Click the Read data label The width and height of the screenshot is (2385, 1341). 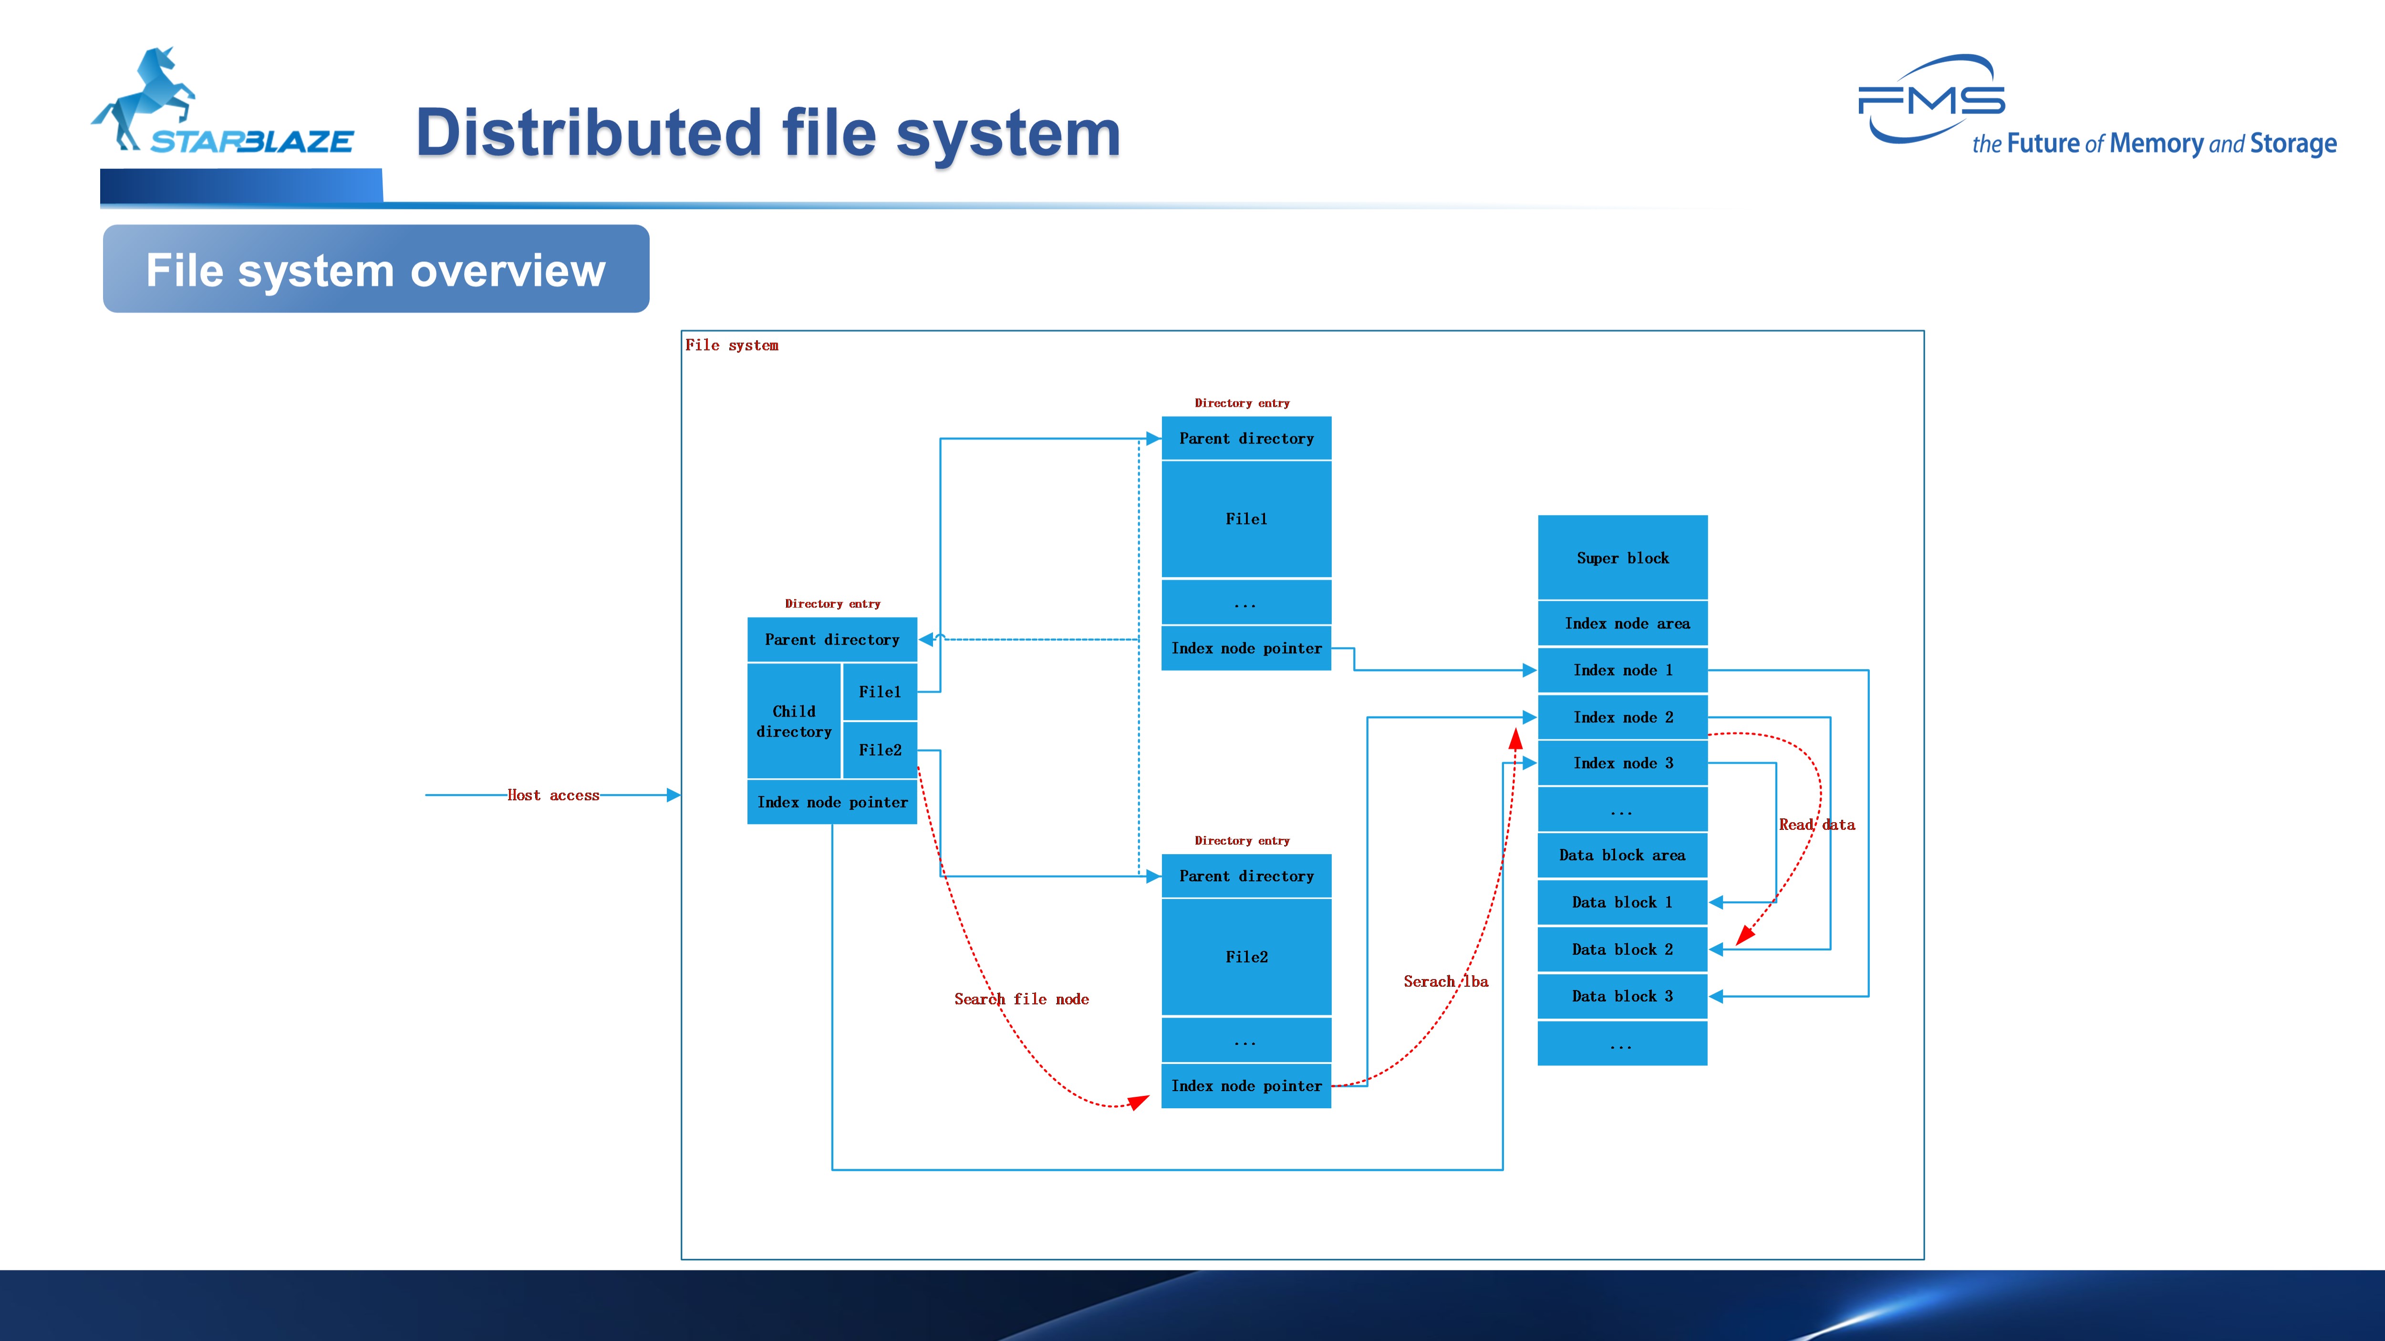point(1816,825)
